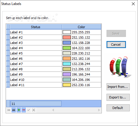Click color value 196.166.244

[81, 74]
